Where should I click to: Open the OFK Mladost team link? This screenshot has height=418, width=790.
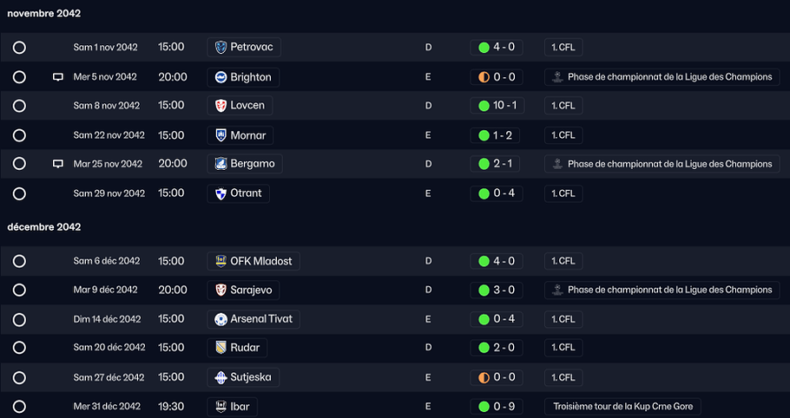pos(253,261)
